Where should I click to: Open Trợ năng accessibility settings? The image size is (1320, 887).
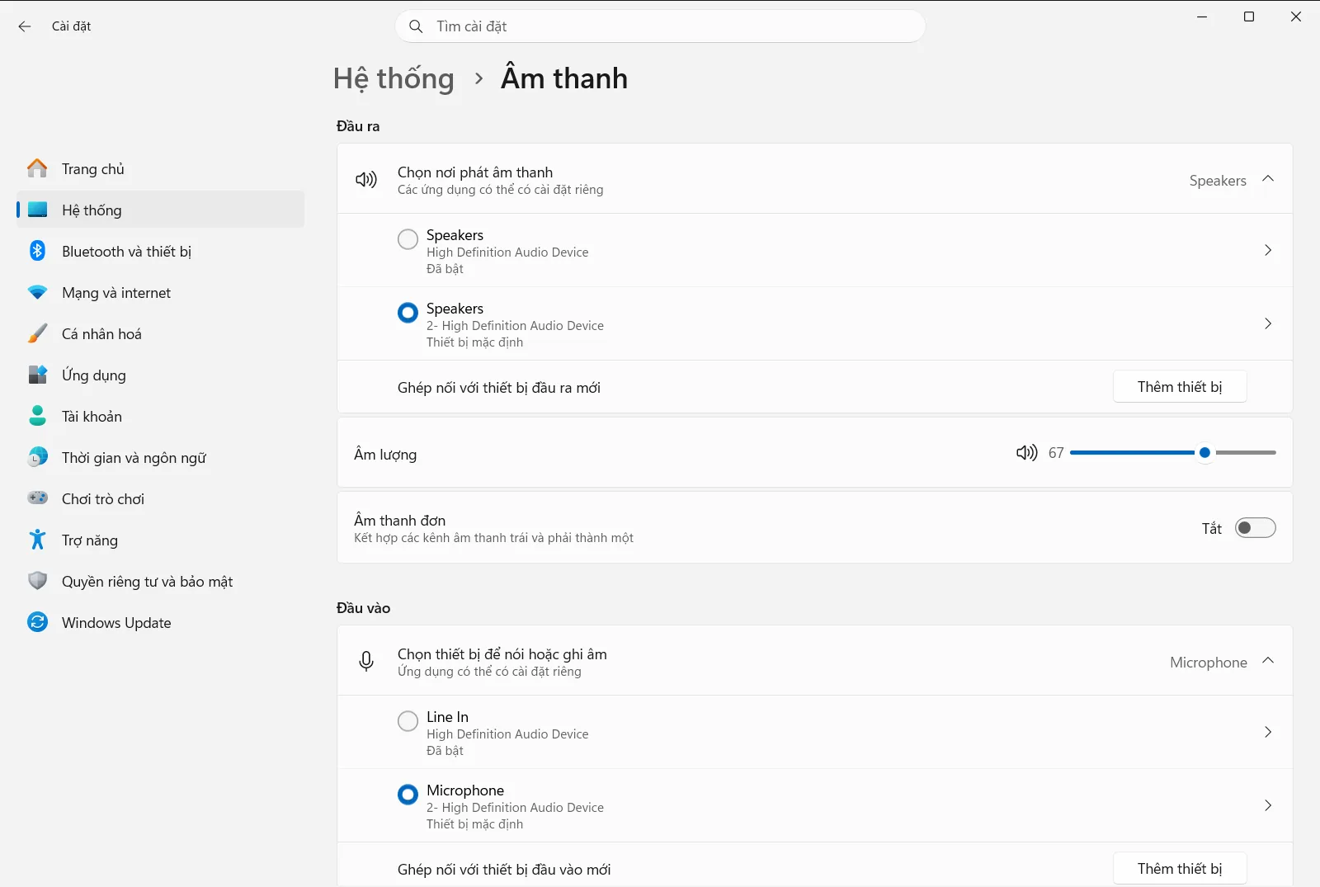(161, 540)
